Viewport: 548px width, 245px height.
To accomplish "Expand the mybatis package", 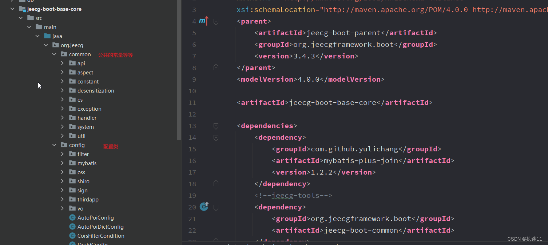I will [x=62, y=163].
